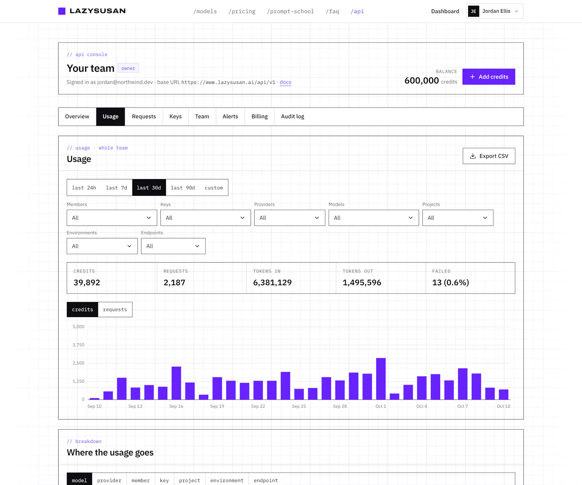Screen dimensions: 582x485
Task: Go to the Team tab
Action: coord(202,117)
